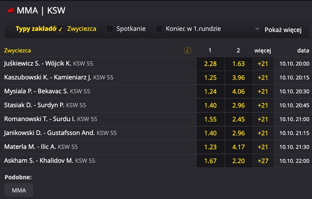Click the KSW title in the header
The height and width of the screenshot is (199, 312).
point(56,10)
